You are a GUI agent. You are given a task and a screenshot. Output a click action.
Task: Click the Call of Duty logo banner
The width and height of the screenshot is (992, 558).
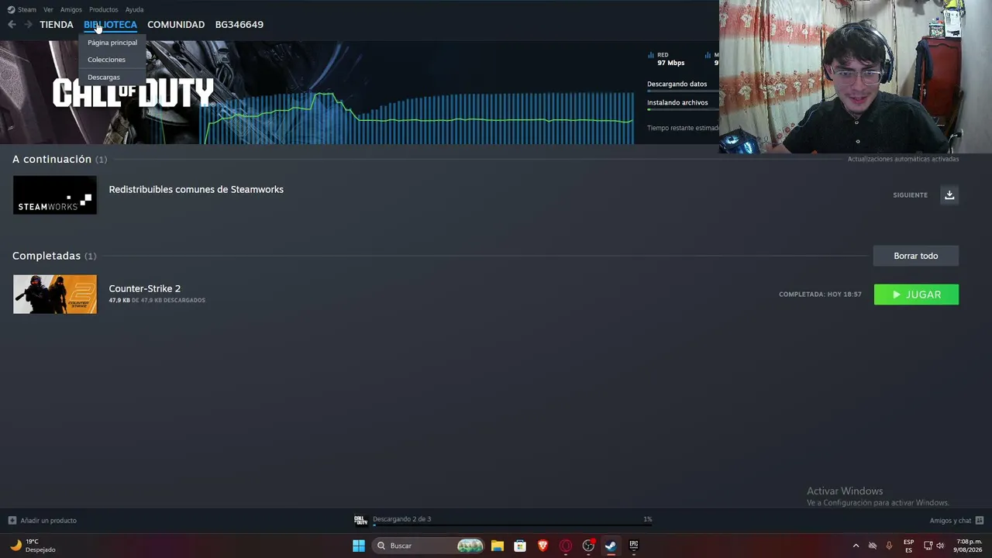click(133, 94)
